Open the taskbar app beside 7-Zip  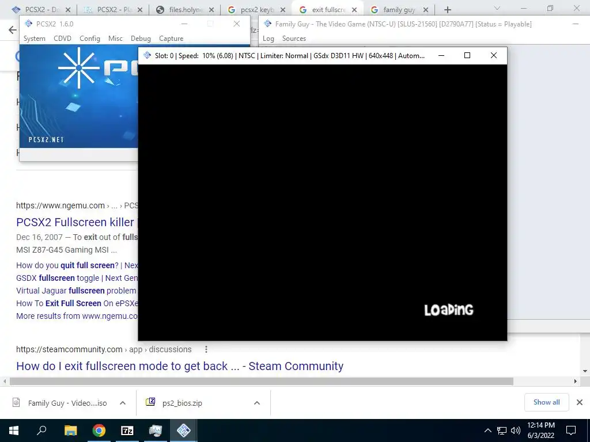point(156,430)
